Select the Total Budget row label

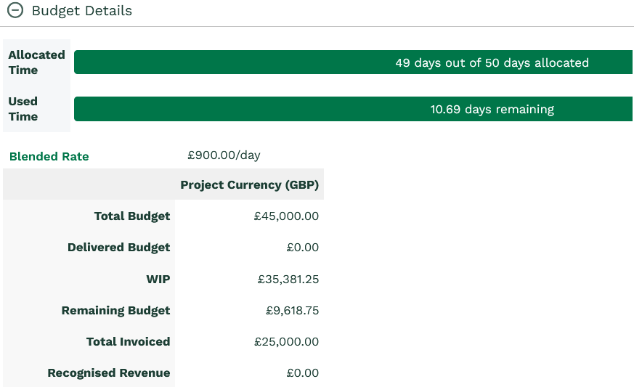[132, 216]
